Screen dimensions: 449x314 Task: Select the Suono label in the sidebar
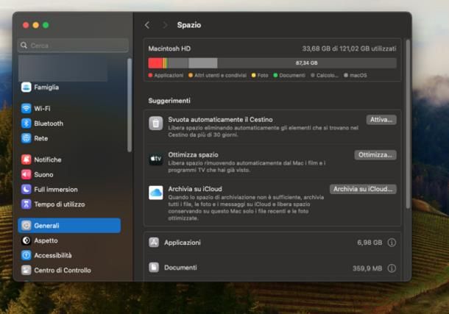click(x=43, y=174)
